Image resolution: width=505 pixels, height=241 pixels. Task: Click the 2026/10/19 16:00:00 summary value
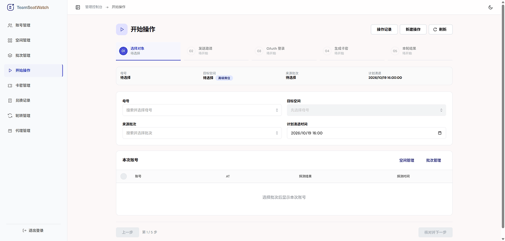tap(385, 77)
